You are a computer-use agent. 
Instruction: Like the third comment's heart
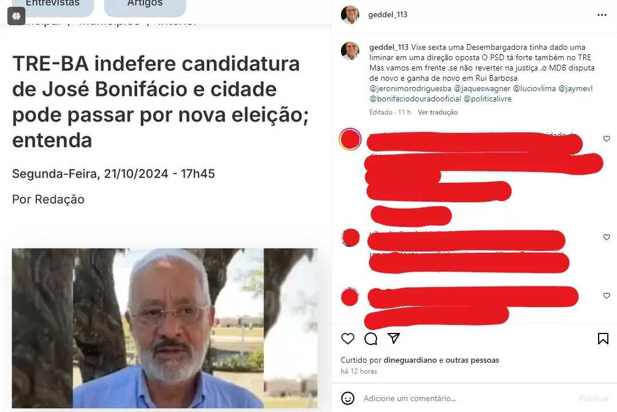[606, 296]
